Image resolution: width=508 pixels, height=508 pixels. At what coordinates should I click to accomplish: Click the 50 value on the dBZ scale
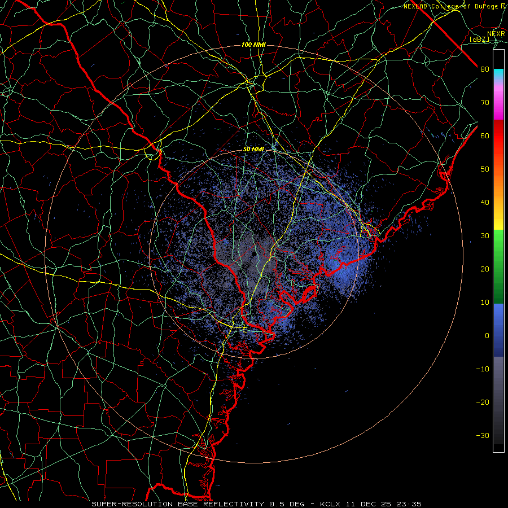point(485,169)
